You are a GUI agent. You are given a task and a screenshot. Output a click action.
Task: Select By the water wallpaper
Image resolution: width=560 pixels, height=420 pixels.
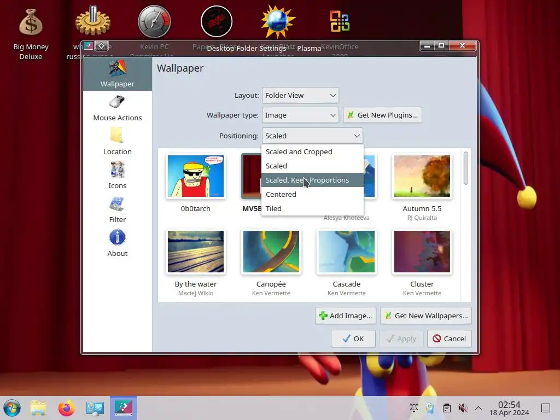coord(196,252)
